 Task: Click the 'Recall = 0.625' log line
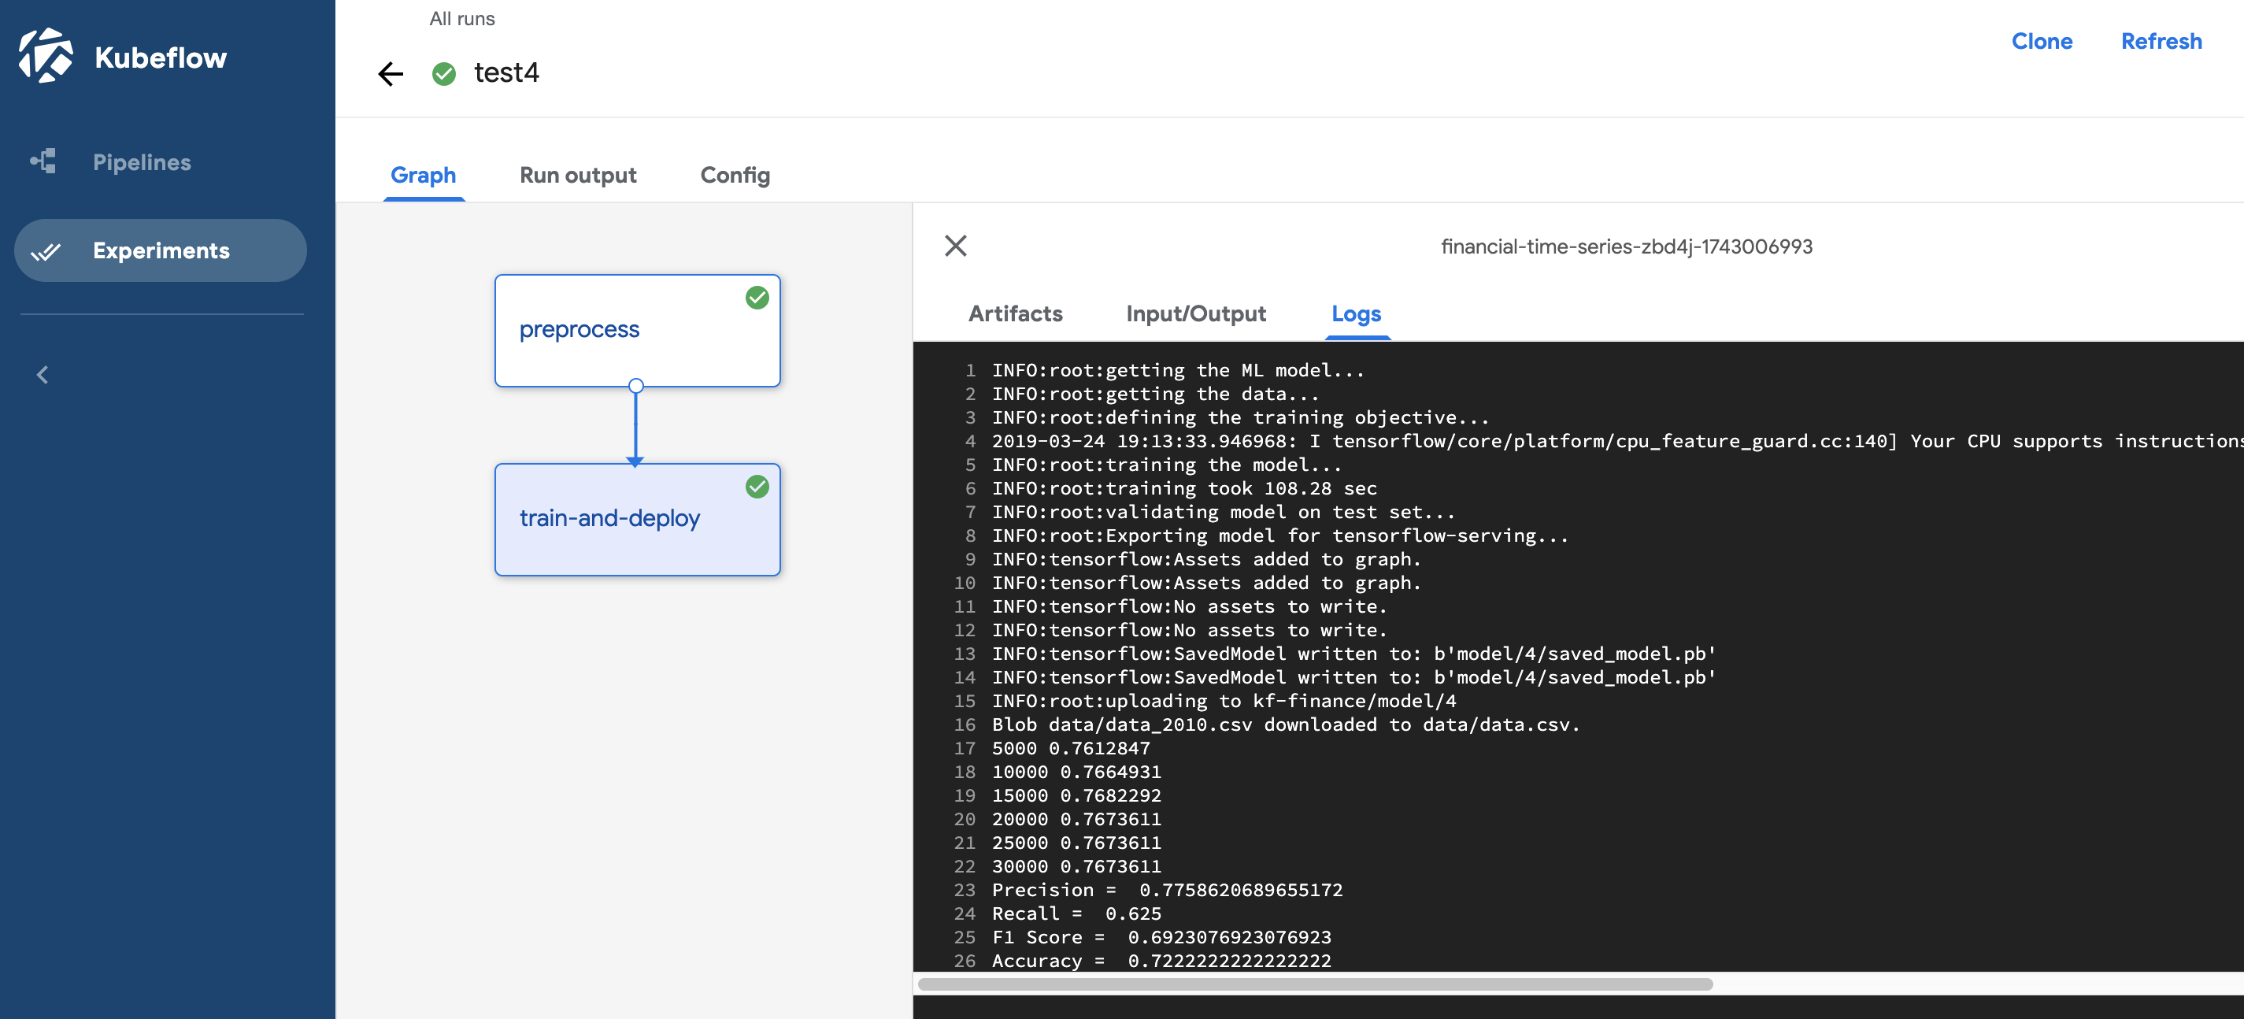pos(1076,913)
